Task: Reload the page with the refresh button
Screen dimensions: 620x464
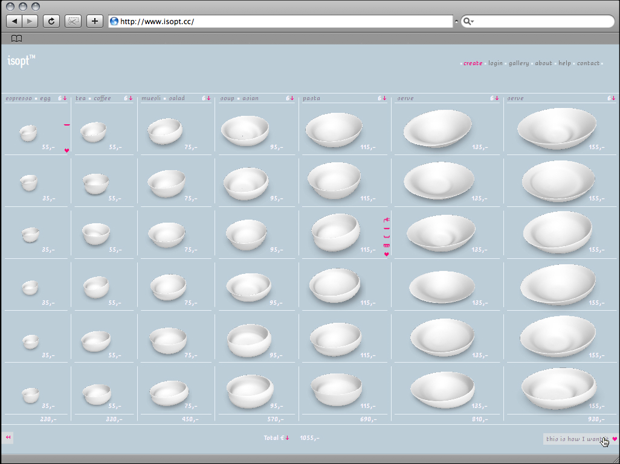Action: [x=51, y=21]
